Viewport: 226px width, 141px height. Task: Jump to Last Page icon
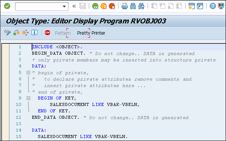[179, 6]
